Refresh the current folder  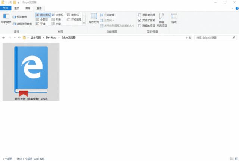190,37
